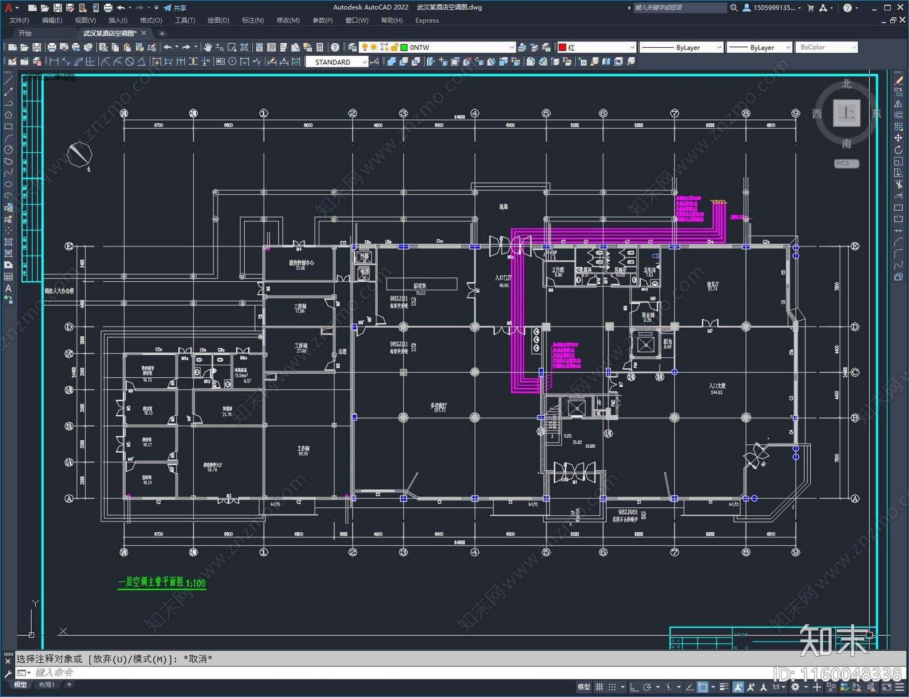Expand the user account 1505999135 dropdown

tap(772, 7)
